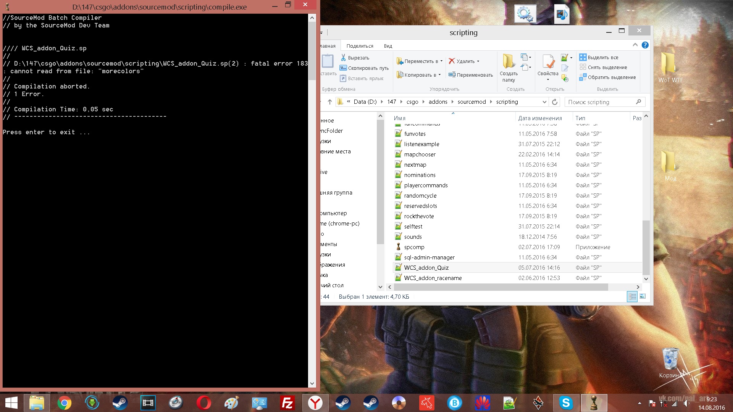The image size is (733, 412).
Task: Open the address bar history dropdown
Action: click(544, 102)
